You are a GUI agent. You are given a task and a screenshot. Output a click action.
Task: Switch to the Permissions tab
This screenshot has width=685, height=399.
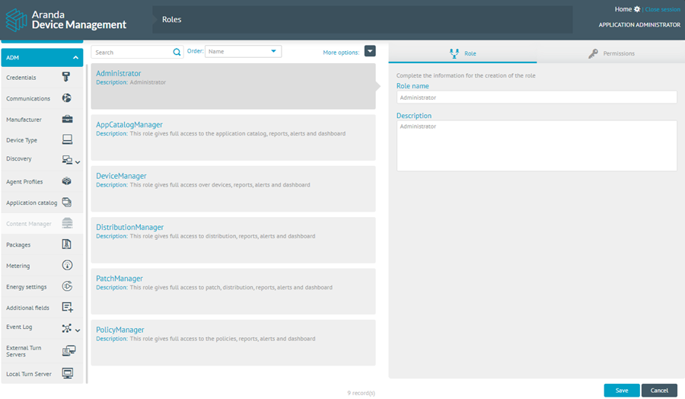[x=610, y=53]
